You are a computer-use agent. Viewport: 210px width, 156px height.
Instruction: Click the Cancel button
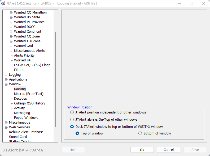(169, 150)
